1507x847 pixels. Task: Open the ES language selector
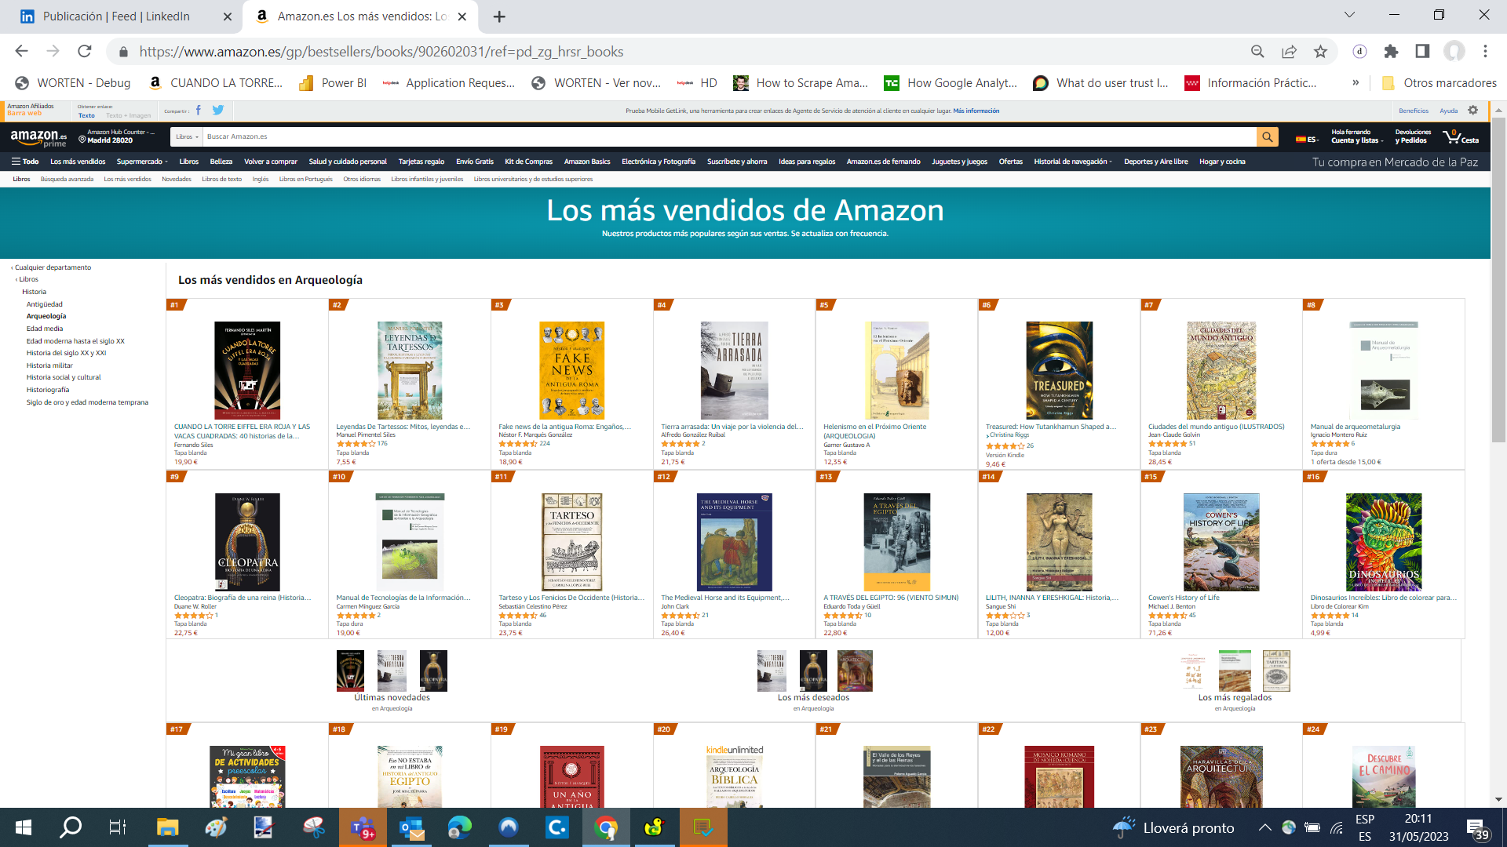1307,140
